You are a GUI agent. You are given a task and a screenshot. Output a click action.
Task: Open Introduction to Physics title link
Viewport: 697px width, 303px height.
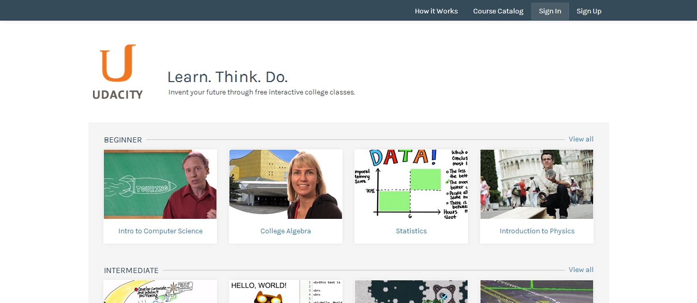pos(537,231)
